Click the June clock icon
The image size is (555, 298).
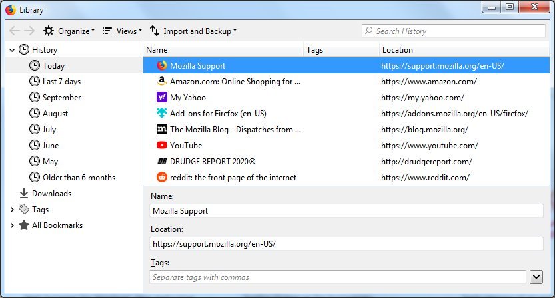[x=35, y=145]
